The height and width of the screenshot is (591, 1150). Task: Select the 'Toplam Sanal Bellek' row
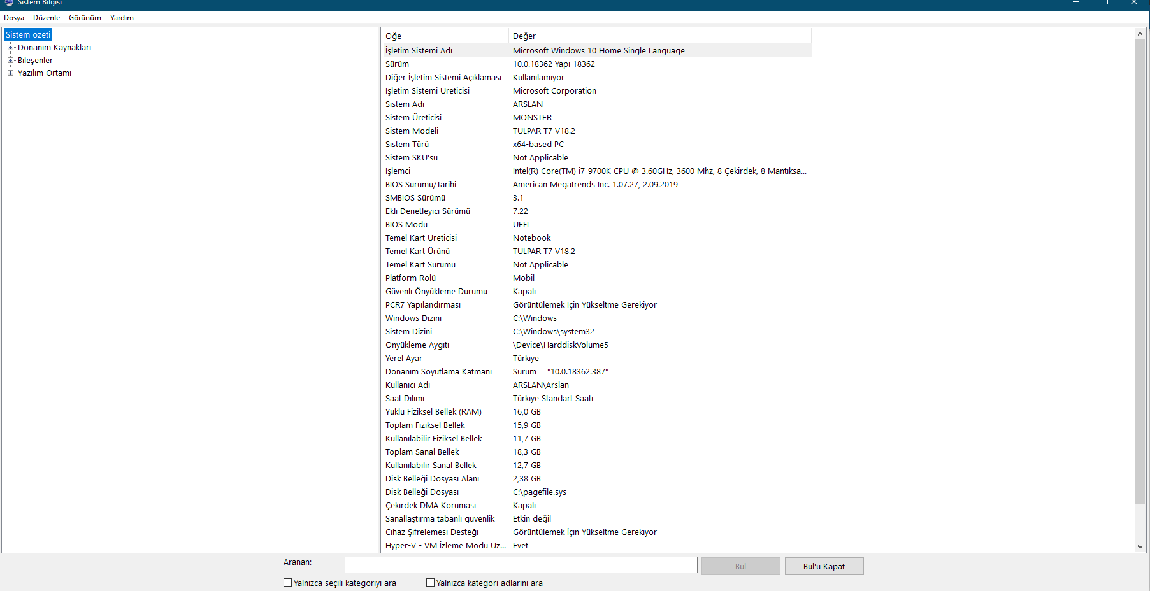(x=596, y=452)
